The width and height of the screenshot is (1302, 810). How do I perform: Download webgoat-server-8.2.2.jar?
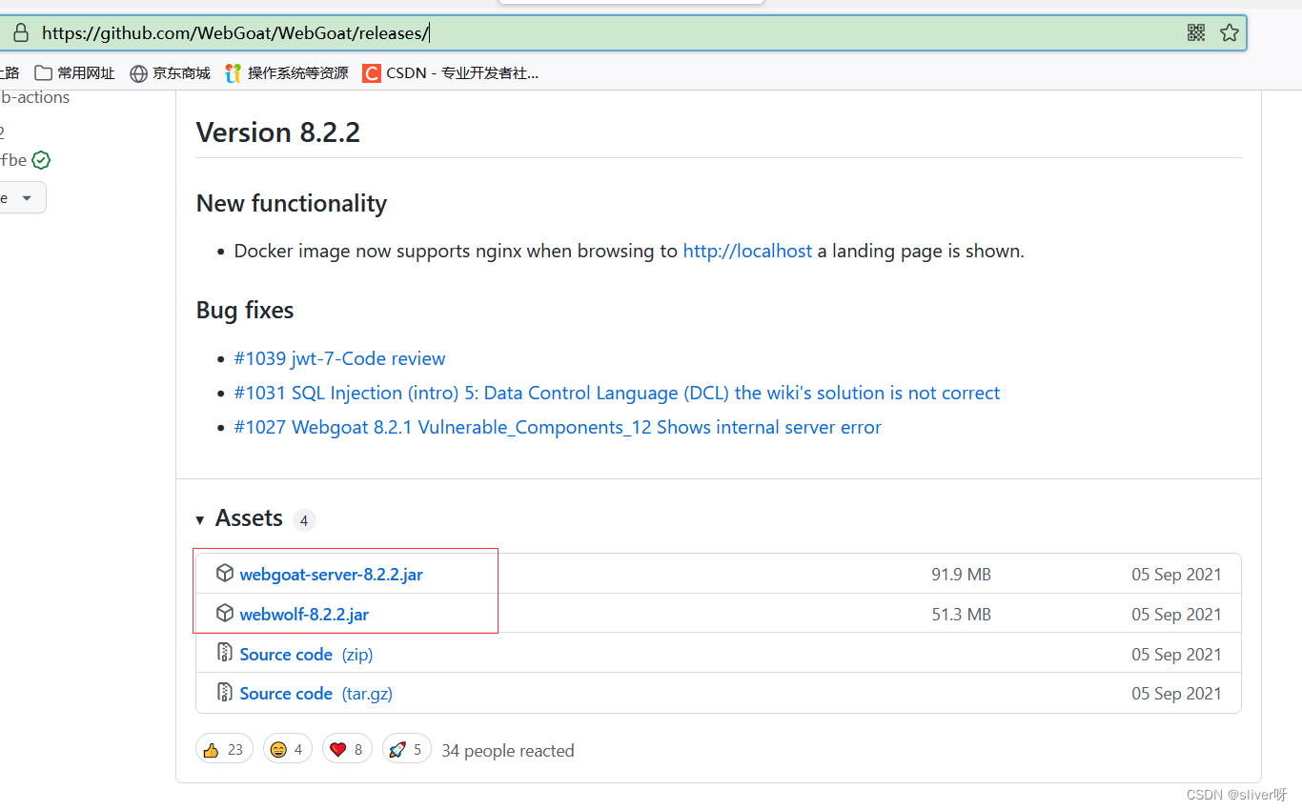(x=331, y=575)
